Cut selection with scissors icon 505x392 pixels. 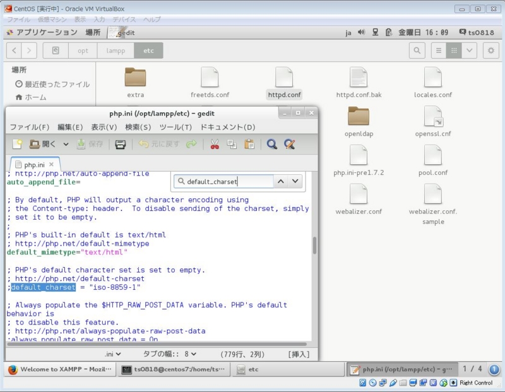[x=215, y=144]
